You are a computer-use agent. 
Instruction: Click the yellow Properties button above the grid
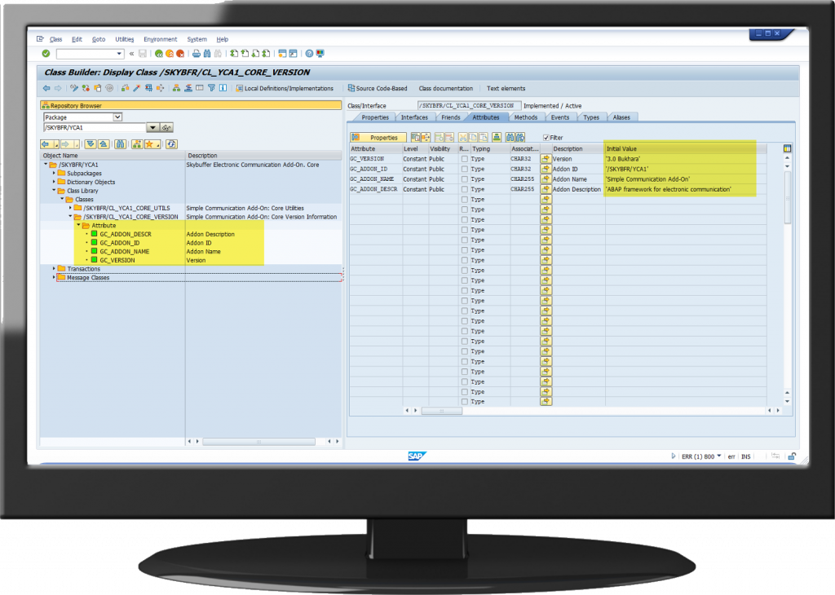pyautogui.click(x=378, y=137)
